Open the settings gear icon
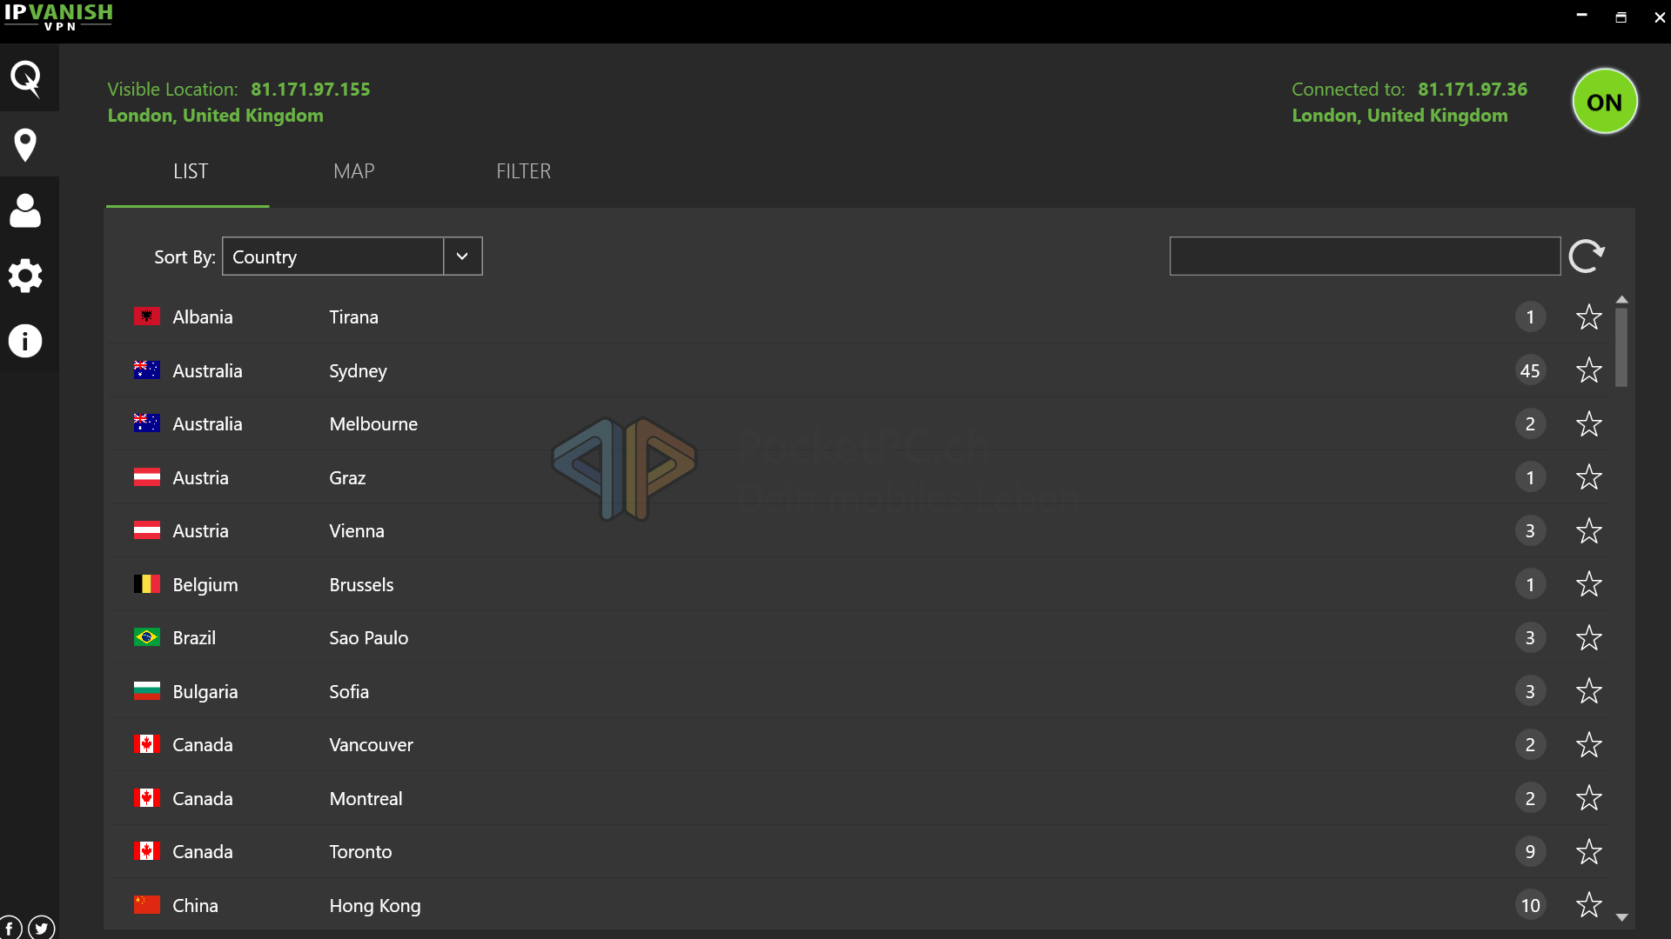The width and height of the screenshot is (1671, 939). [26, 276]
